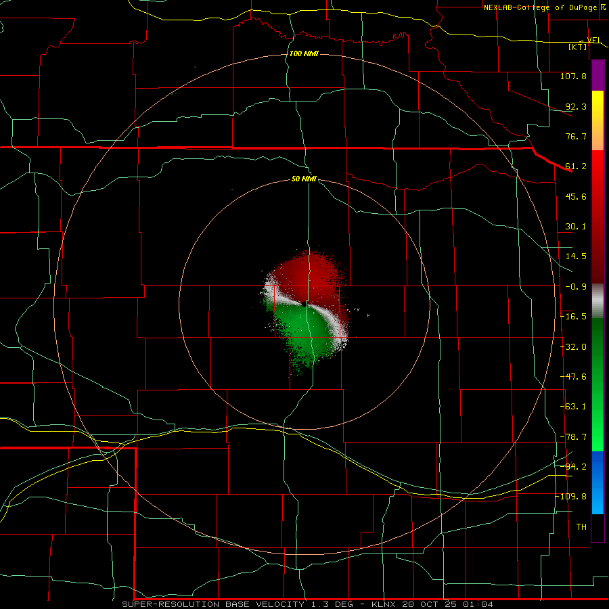This screenshot has height=609, width=609.
Task: Click the color scale value -78.7
Action: click(x=574, y=437)
